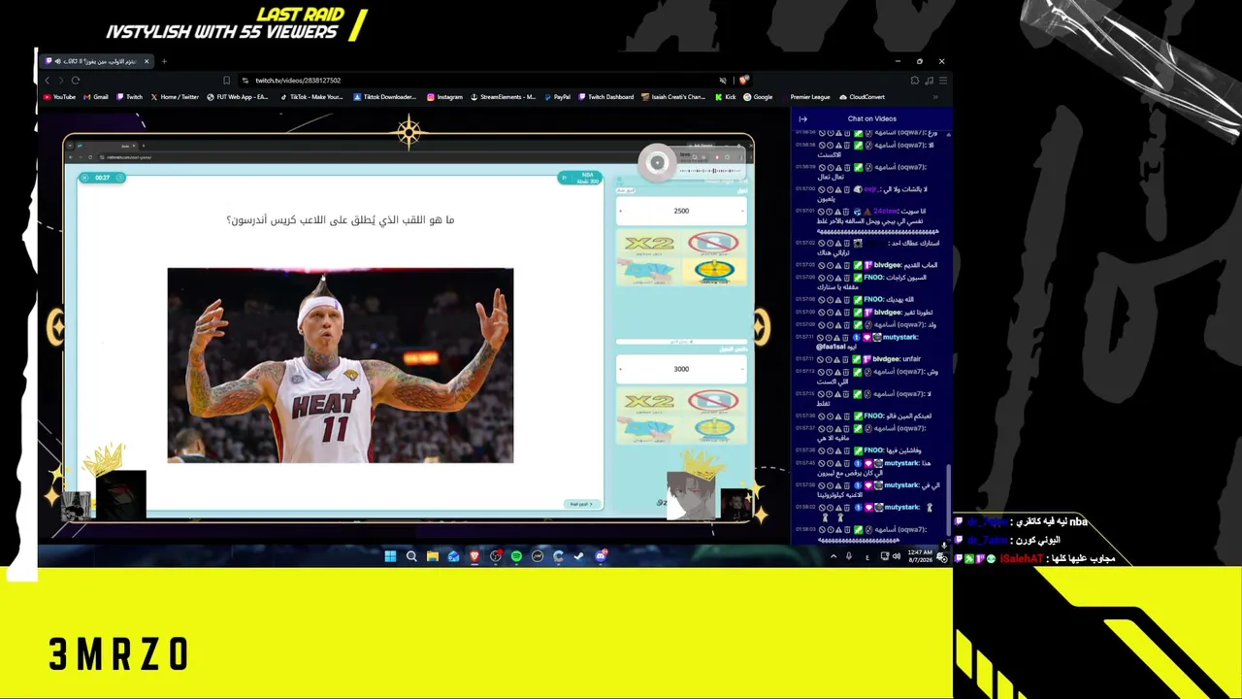
Task: Reload the browser page
Action: tap(76, 81)
